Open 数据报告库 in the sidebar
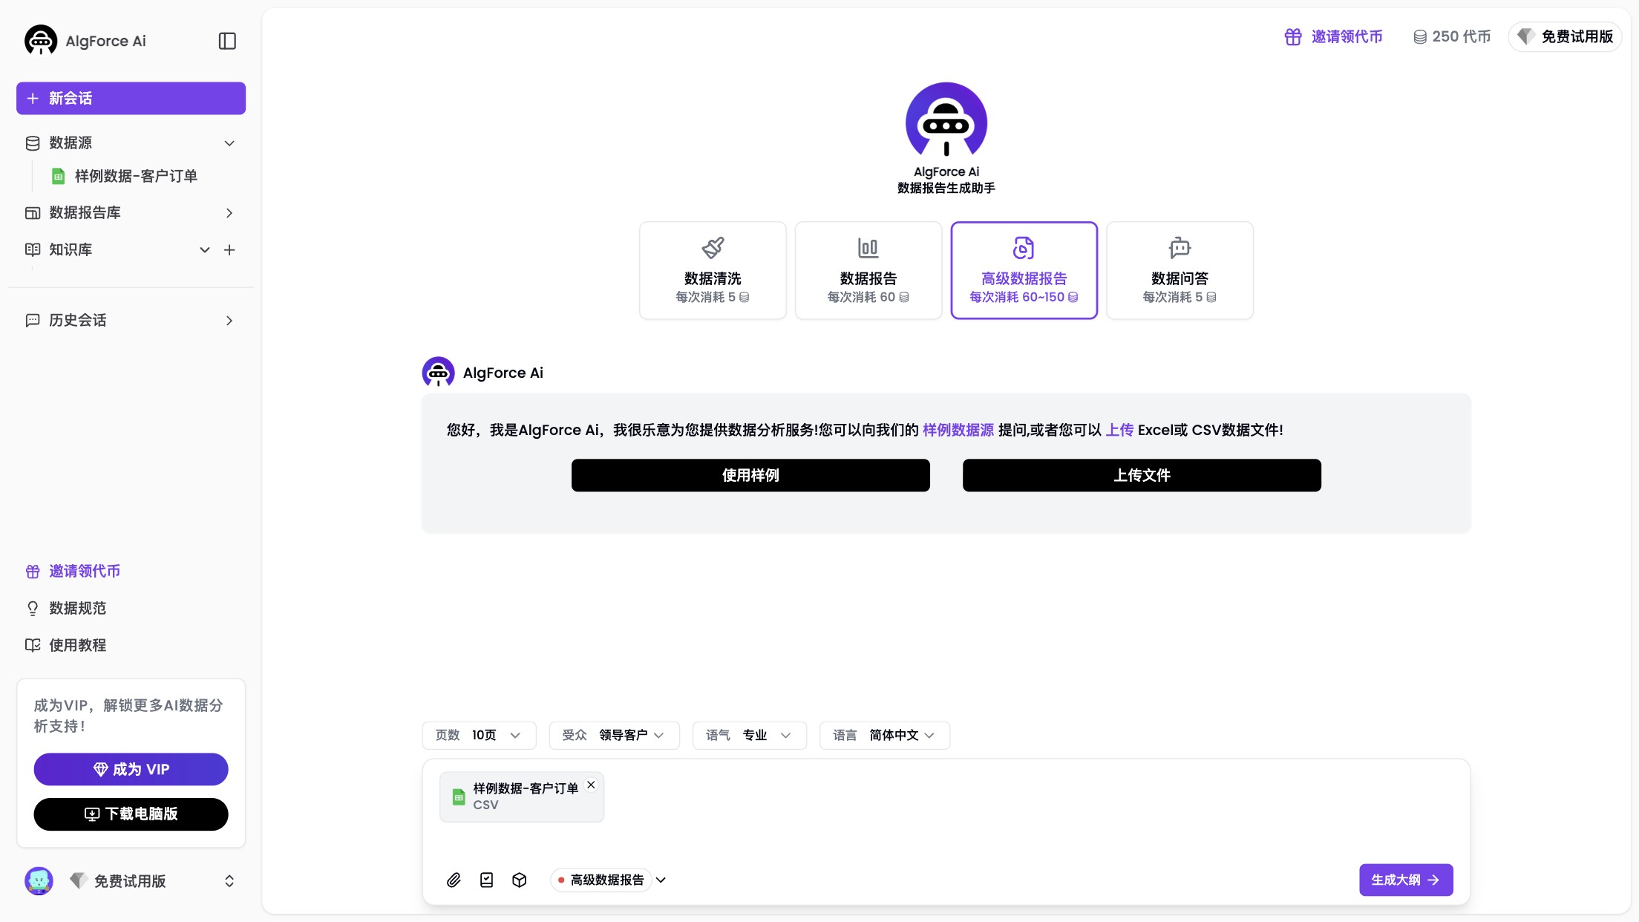The width and height of the screenshot is (1639, 922). (x=84, y=212)
